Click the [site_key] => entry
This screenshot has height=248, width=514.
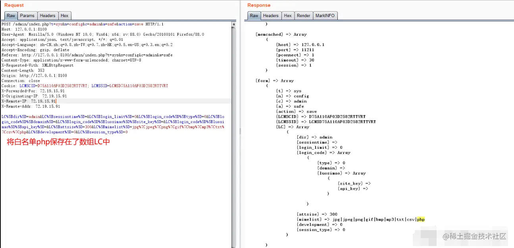[x=354, y=183]
